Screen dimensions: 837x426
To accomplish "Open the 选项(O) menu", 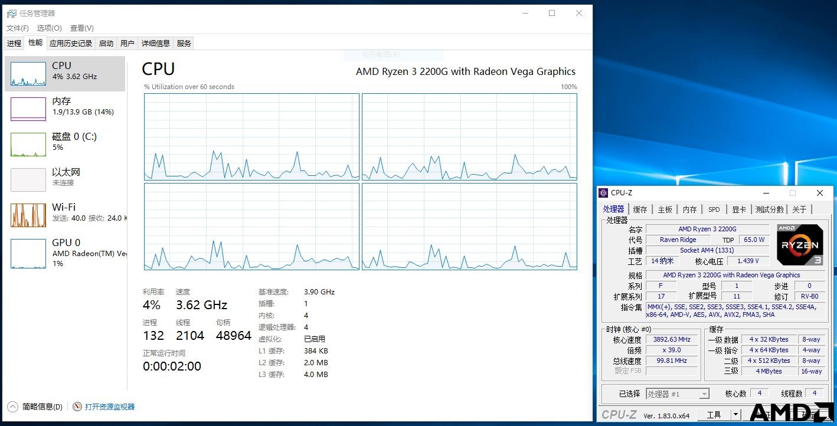I will (49, 28).
